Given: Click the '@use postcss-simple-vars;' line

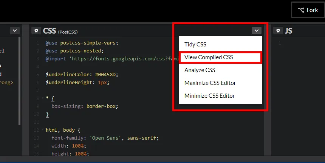Looking at the screenshot, I should pyautogui.click(x=82, y=43).
